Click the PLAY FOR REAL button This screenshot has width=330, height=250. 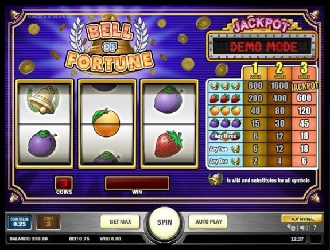[302, 219]
